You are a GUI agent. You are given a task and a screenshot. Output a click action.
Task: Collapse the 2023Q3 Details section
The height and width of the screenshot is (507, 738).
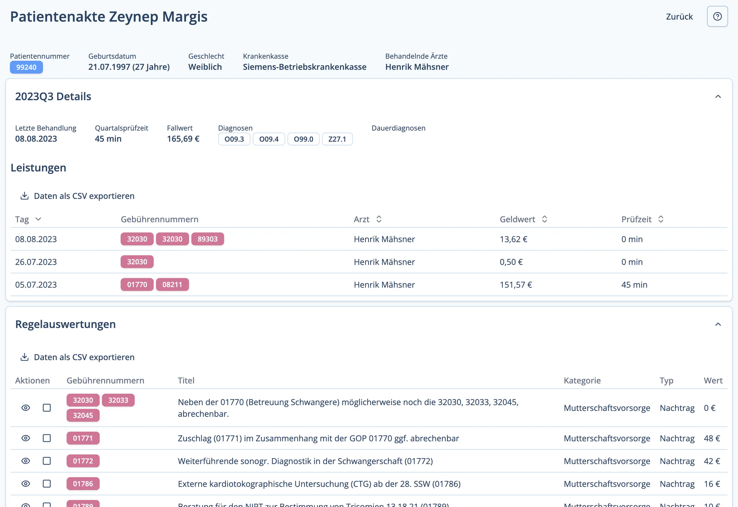[x=718, y=96]
